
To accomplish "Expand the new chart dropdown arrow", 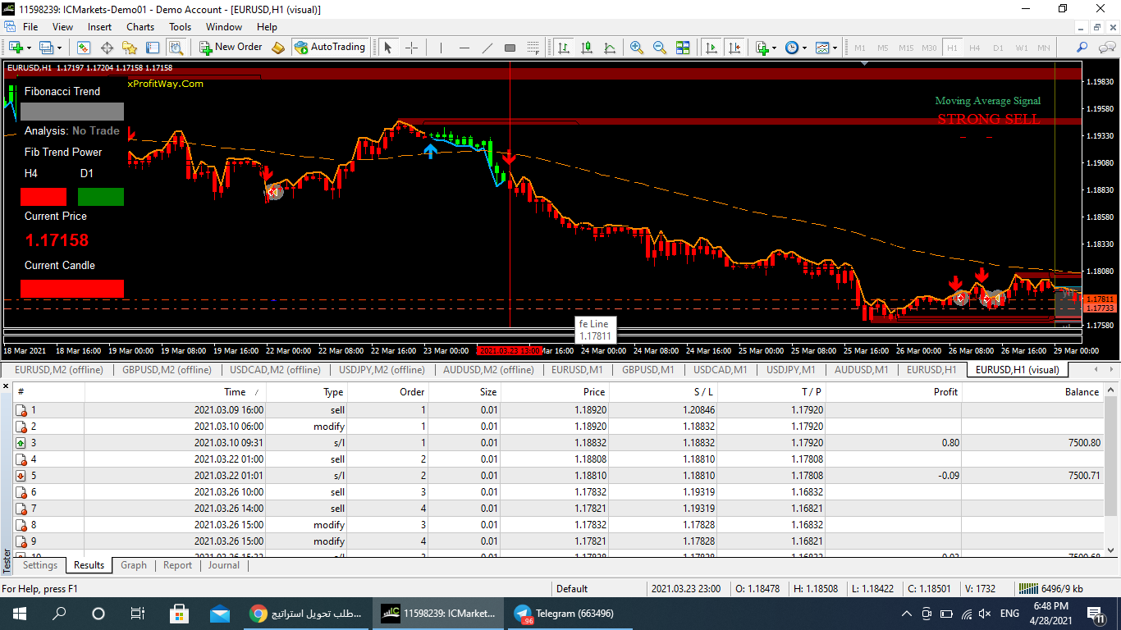I will point(30,48).
